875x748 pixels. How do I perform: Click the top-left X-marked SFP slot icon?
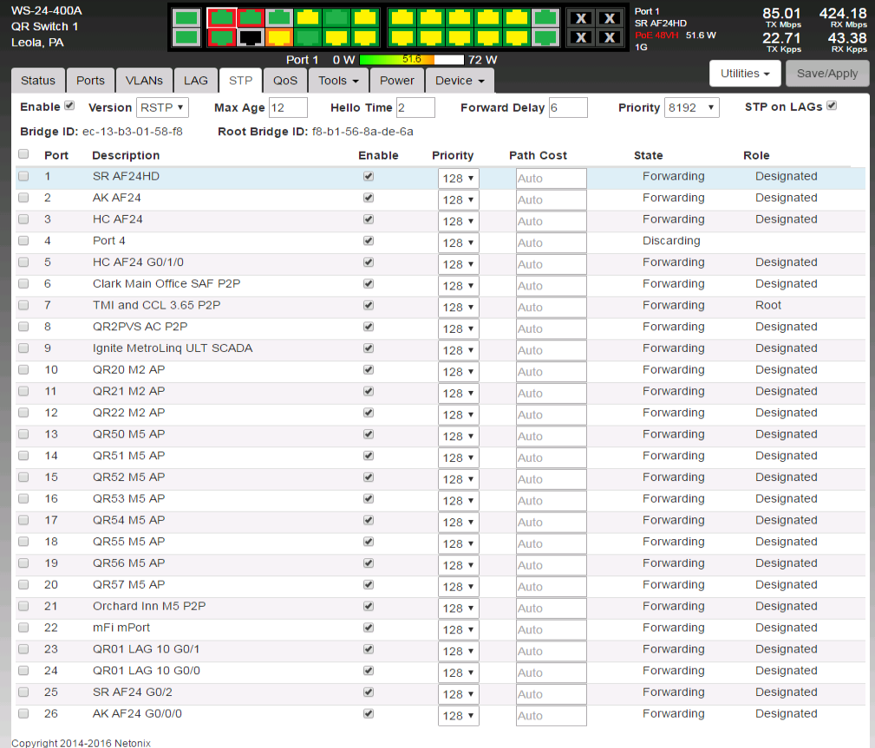pyautogui.click(x=581, y=18)
